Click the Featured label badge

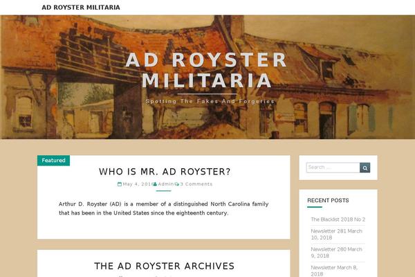coord(53,161)
